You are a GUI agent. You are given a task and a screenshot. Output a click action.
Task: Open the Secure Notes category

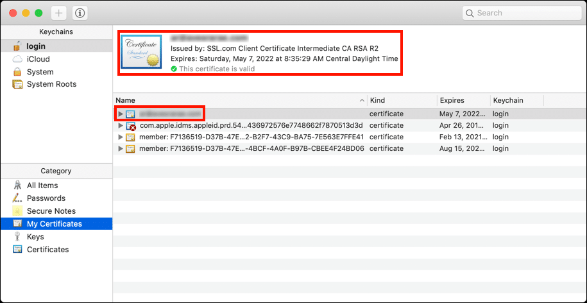(x=51, y=211)
